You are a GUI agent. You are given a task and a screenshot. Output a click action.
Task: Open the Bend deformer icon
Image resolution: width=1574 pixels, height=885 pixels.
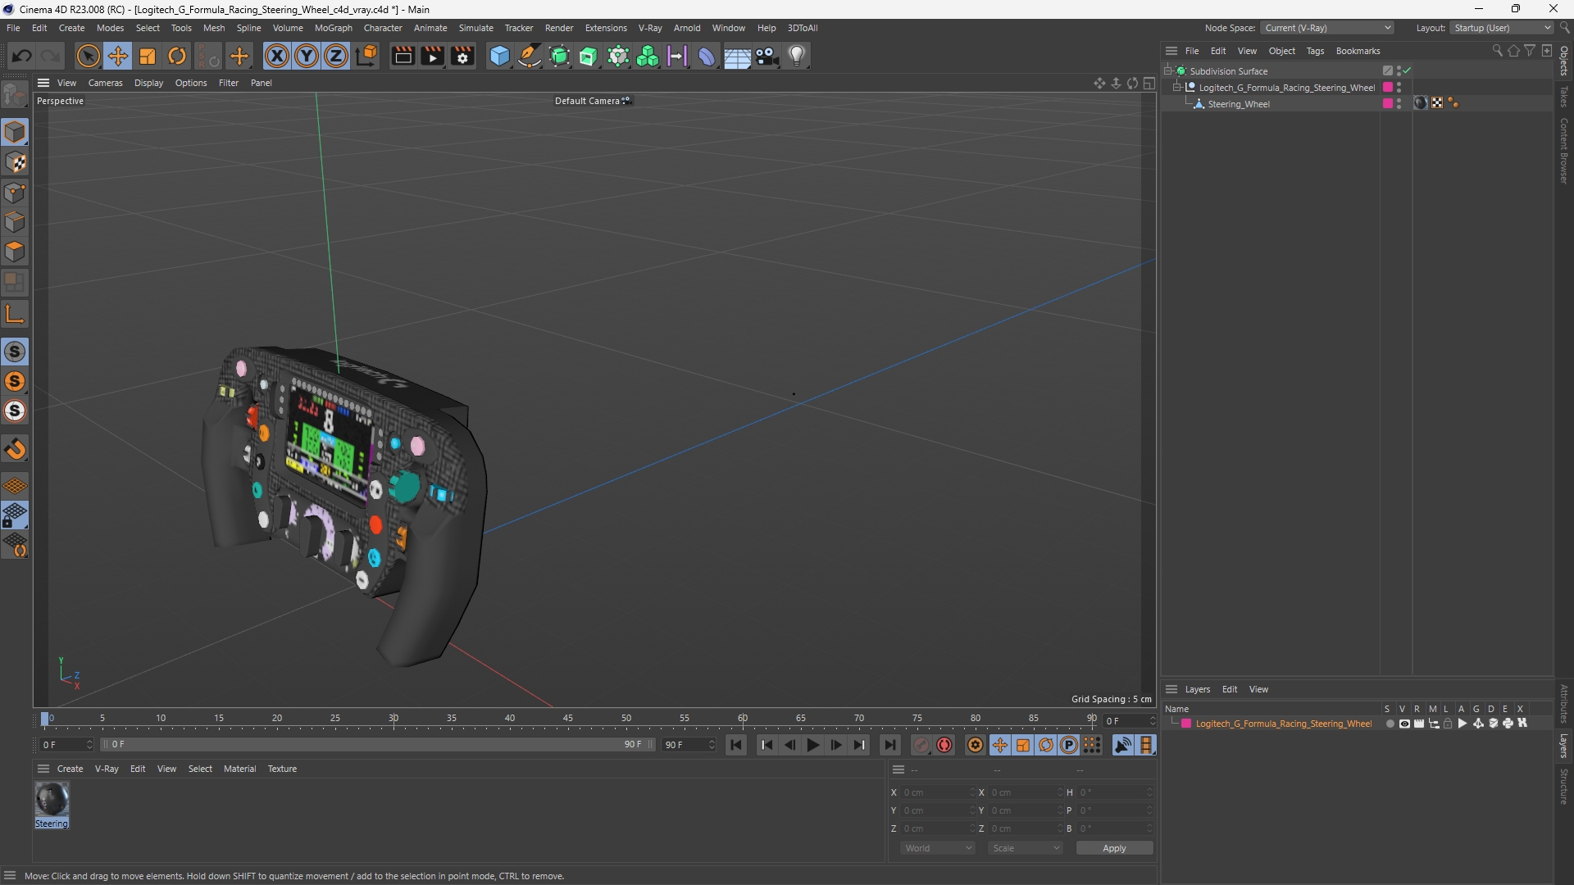click(707, 56)
